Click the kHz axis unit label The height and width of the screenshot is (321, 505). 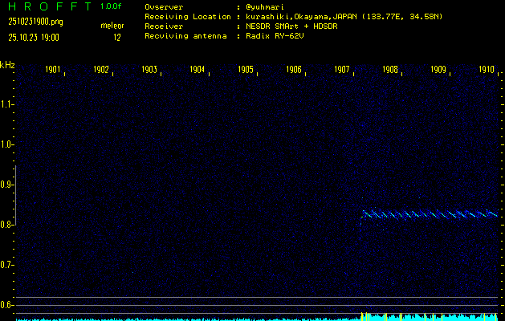tap(7, 65)
